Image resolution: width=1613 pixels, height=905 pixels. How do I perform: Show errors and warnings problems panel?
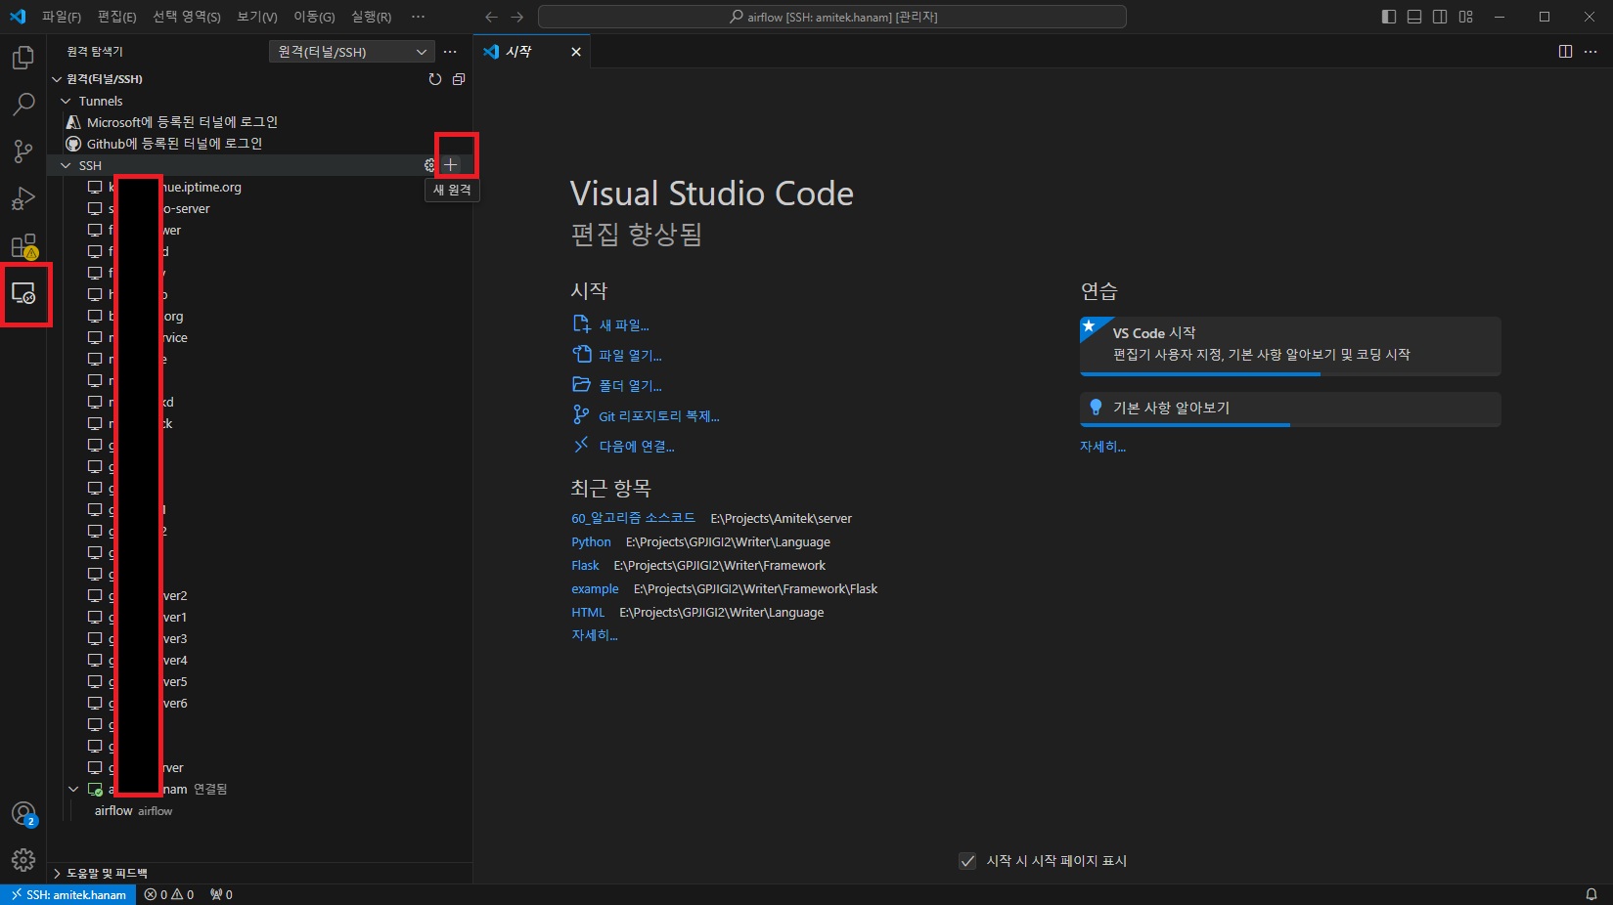[x=169, y=894]
